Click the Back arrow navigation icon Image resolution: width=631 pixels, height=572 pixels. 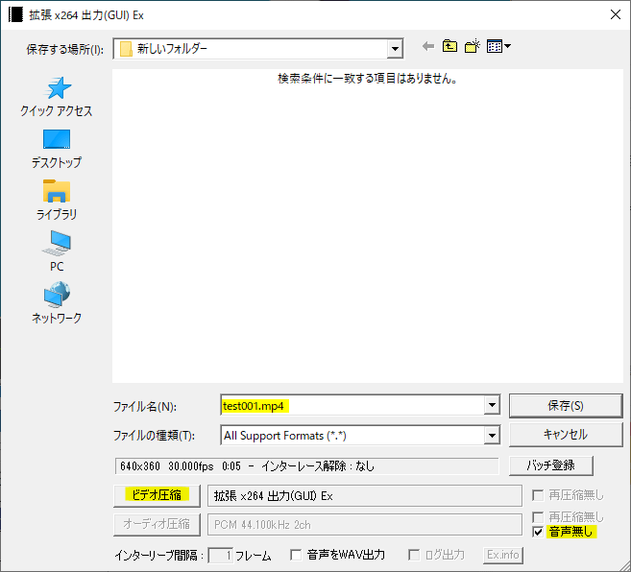428,47
